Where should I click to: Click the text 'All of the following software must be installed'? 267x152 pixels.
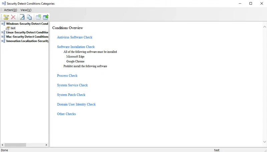tap(90, 52)
